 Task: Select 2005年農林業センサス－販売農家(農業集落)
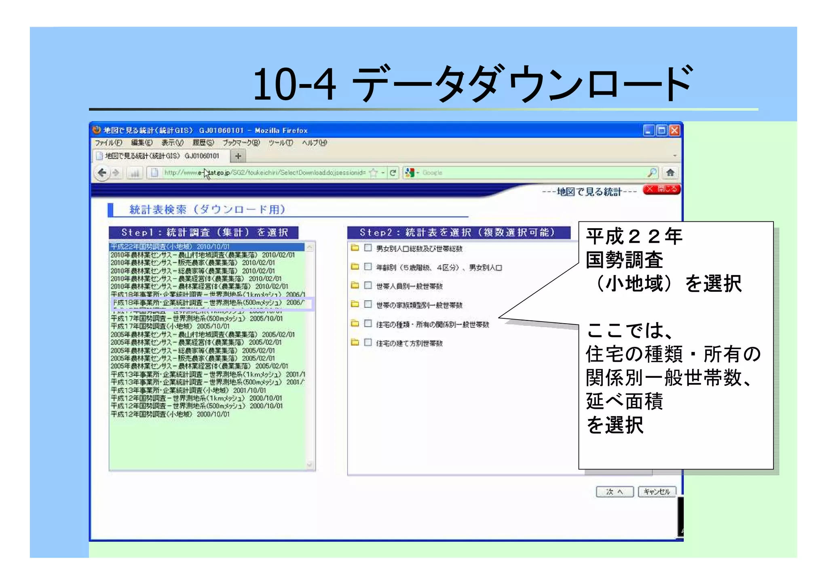pyautogui.click(x=207, y=358)
